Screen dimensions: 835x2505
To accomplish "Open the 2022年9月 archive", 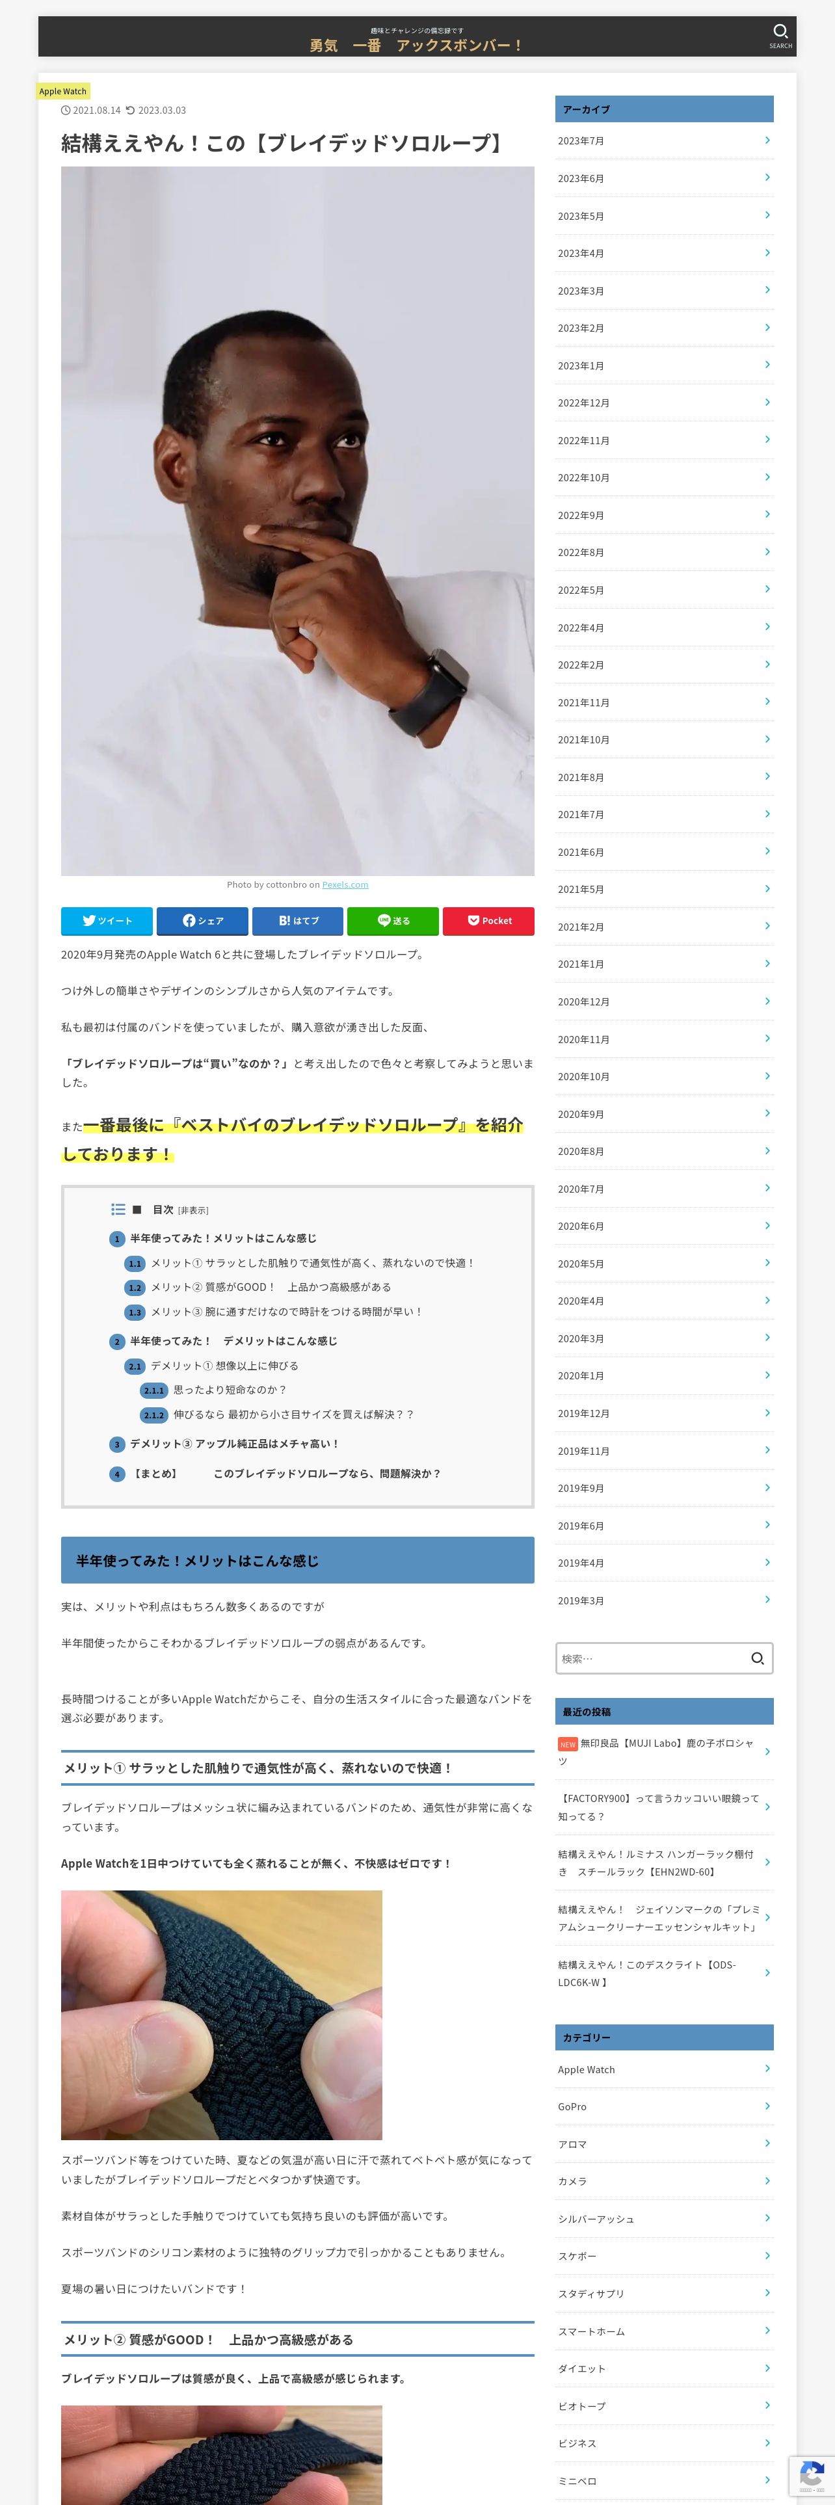I will [x=664, y=516].
